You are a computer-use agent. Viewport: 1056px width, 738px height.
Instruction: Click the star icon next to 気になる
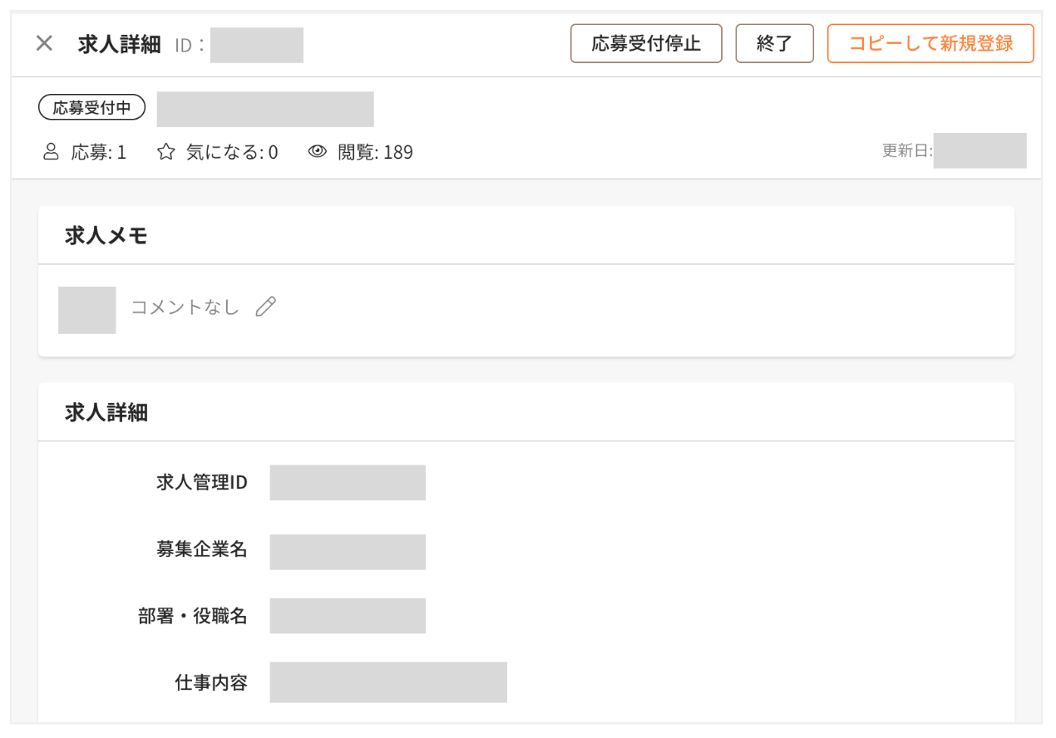pyautogui.click(x=166, y=152)
